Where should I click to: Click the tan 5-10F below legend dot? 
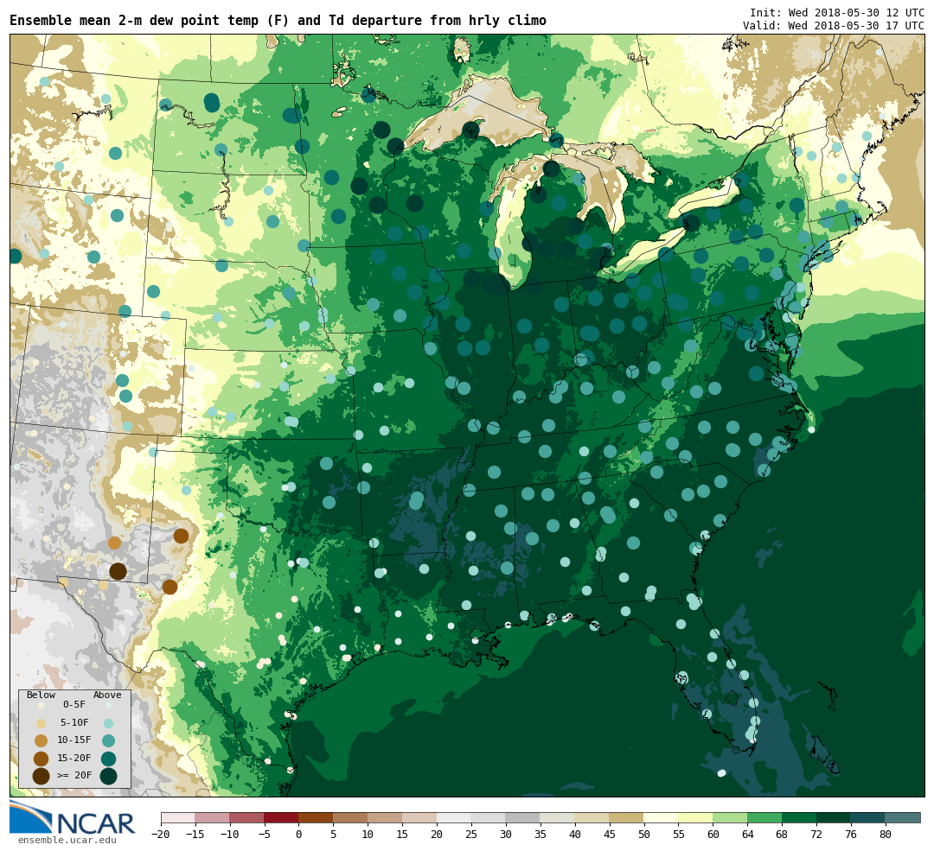41,723
